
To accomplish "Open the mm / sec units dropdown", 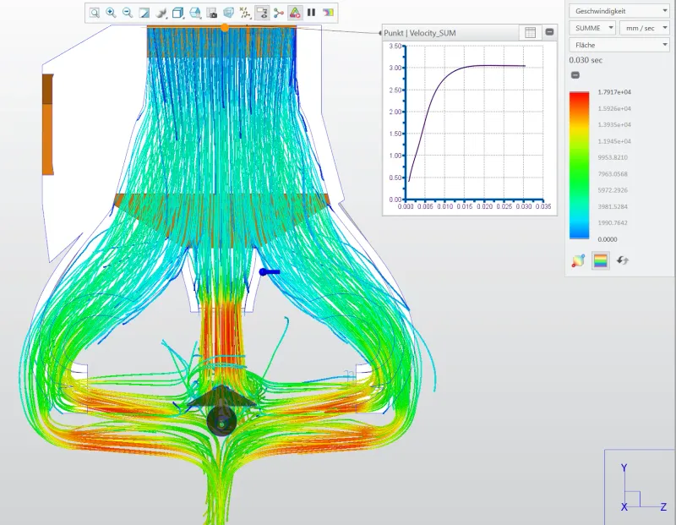I will (x=645, y=28).
